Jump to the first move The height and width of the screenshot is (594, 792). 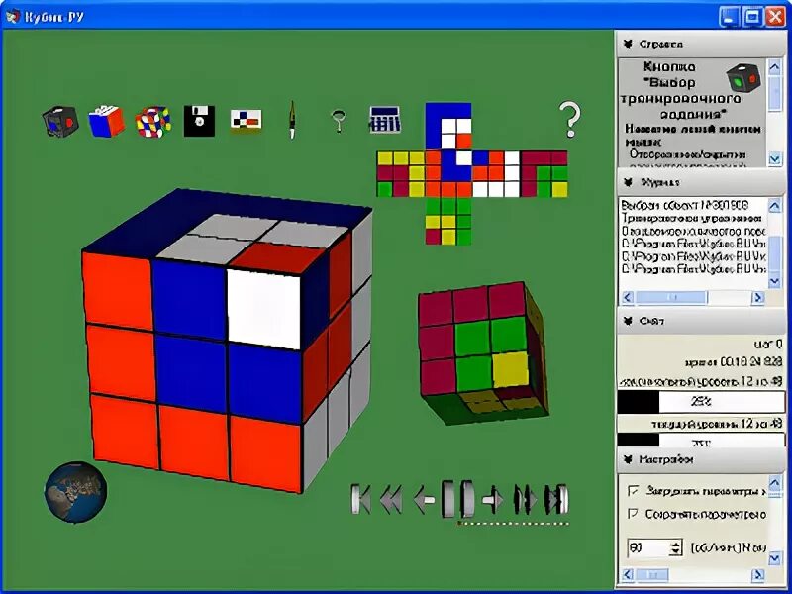click(360, 500)
